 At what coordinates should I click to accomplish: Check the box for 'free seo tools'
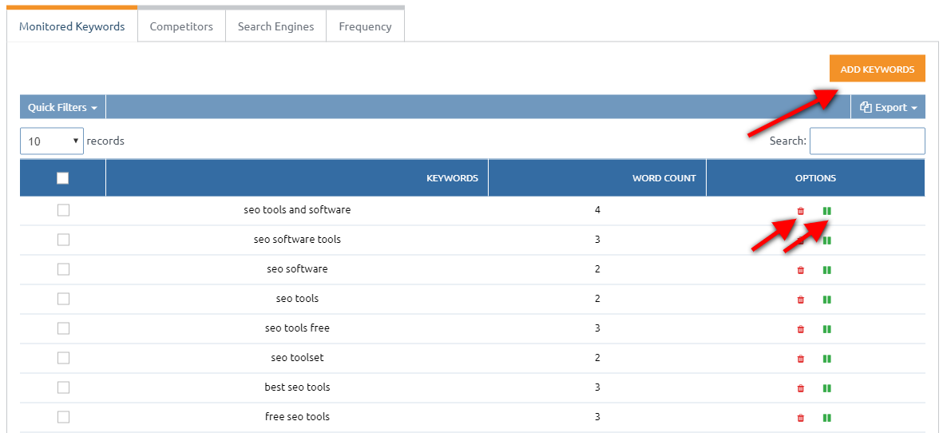(63, 417)
